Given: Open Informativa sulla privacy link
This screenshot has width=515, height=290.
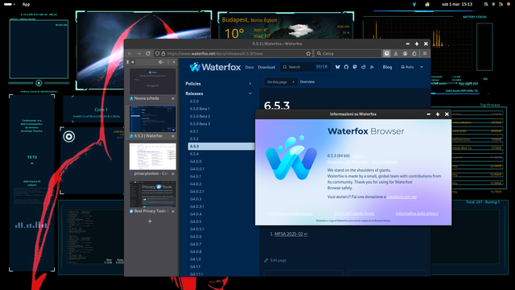Looking at the screenshot, I should click(417, 213).
